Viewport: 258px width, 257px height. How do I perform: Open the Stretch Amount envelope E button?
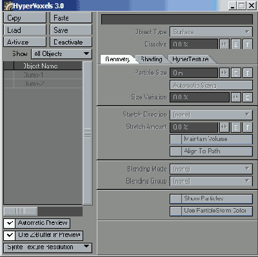236,127
